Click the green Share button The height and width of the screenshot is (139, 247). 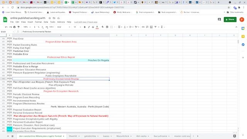point(230,19)
